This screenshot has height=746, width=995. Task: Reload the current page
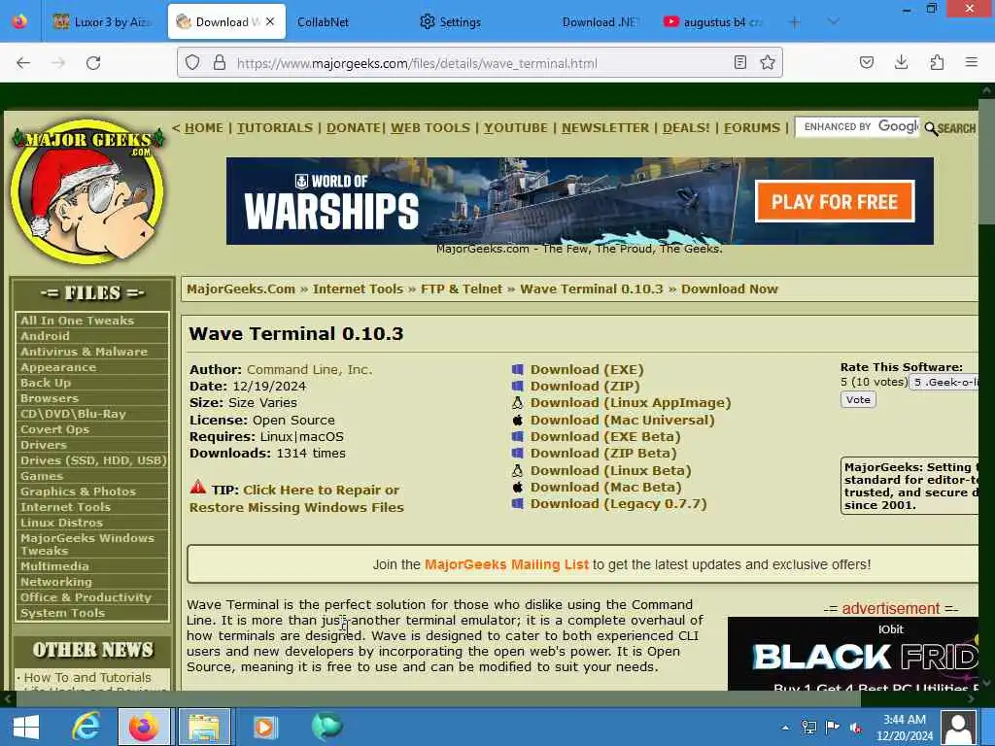point(93,63)
